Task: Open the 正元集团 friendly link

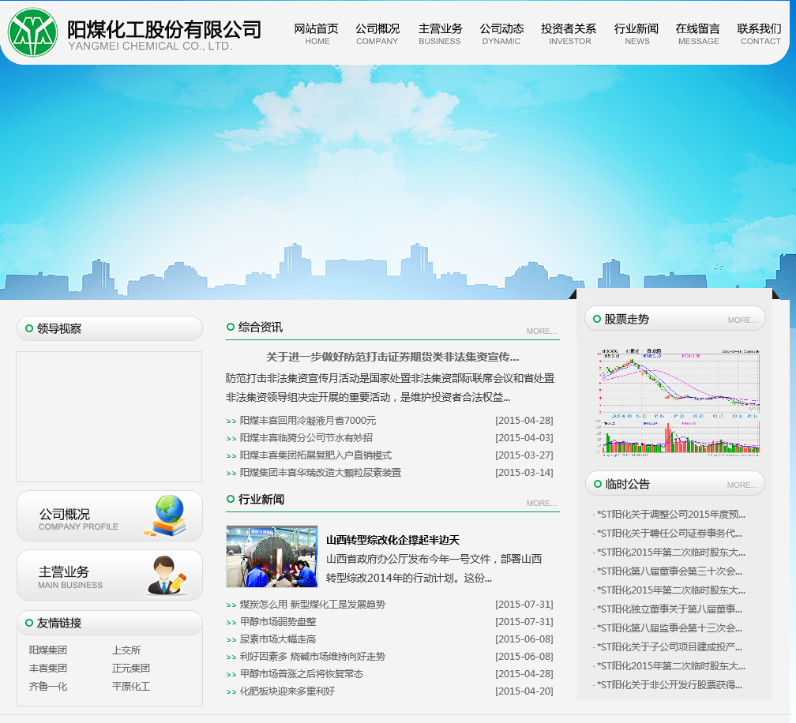Action: [131, 669]
